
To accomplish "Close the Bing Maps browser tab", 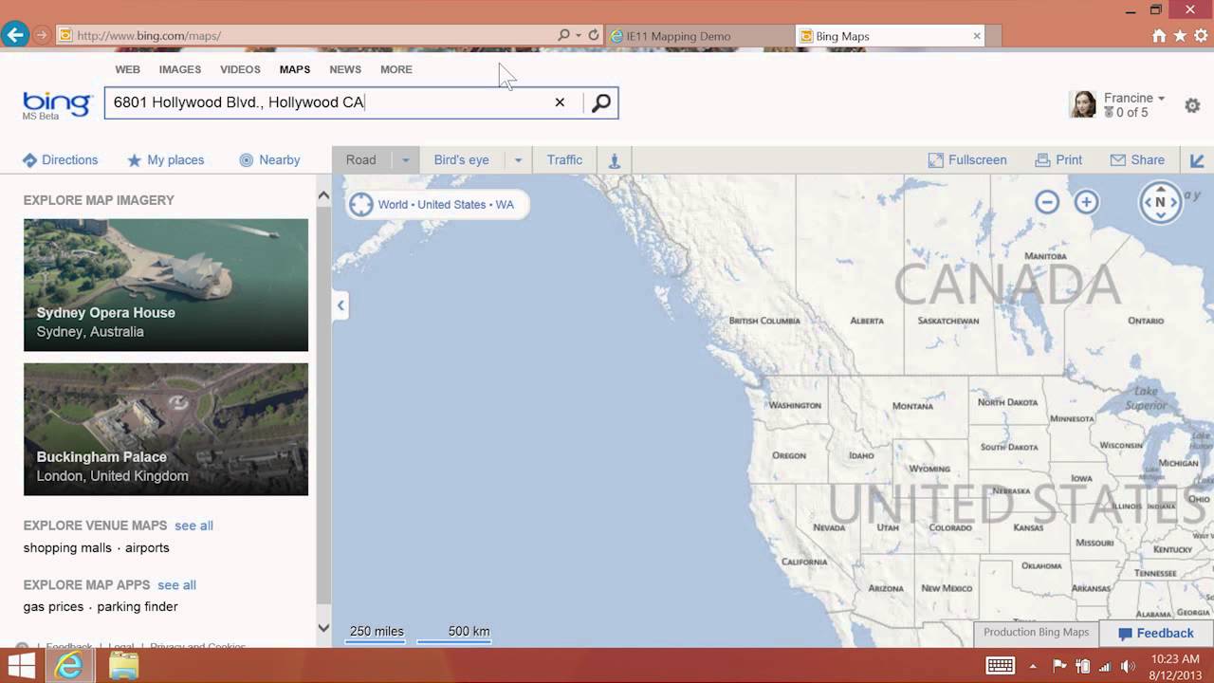I will (x=977, y=36).
